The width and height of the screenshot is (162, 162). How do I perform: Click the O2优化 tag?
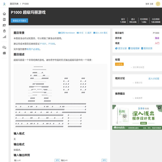coord(119,64)
